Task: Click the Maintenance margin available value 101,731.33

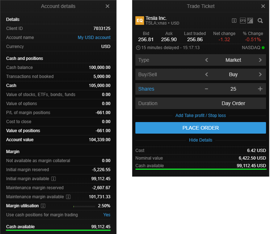Action: (x=100, y=197)
